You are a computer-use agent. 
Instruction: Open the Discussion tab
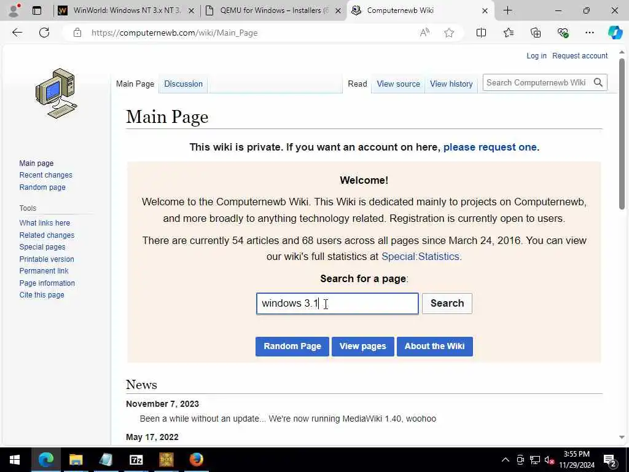(183, 84)
